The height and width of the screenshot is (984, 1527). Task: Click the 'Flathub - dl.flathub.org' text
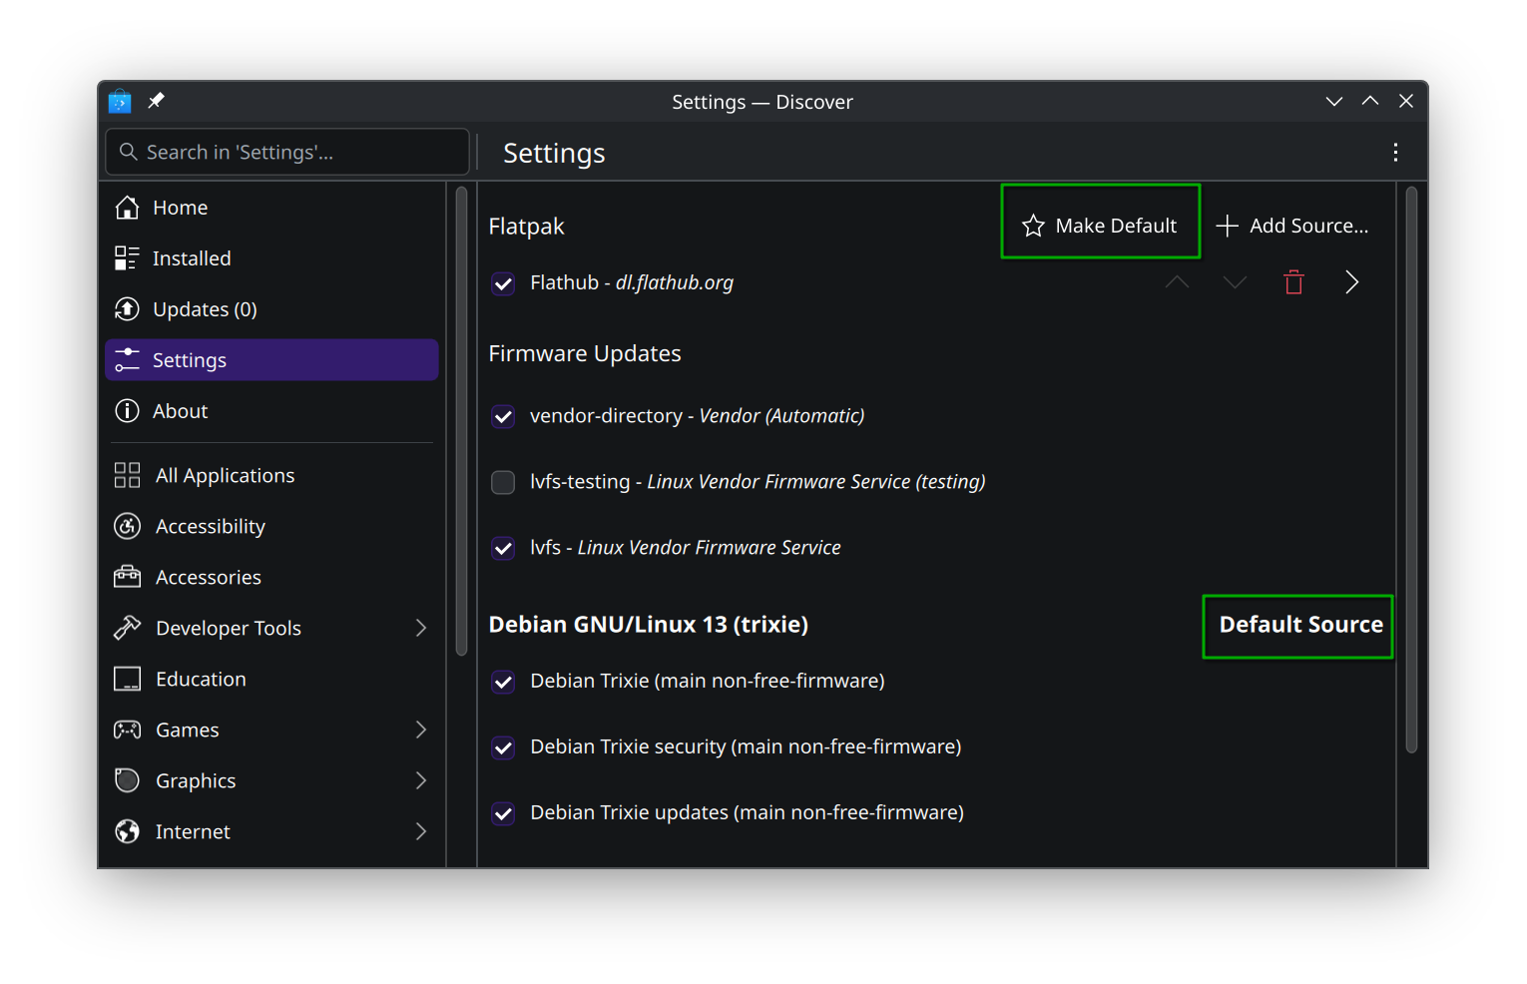point(632,282)
